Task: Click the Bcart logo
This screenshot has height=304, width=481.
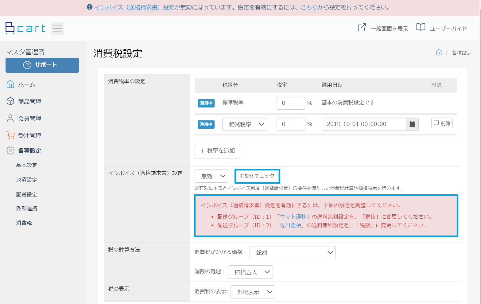Action: click(25, 28)
